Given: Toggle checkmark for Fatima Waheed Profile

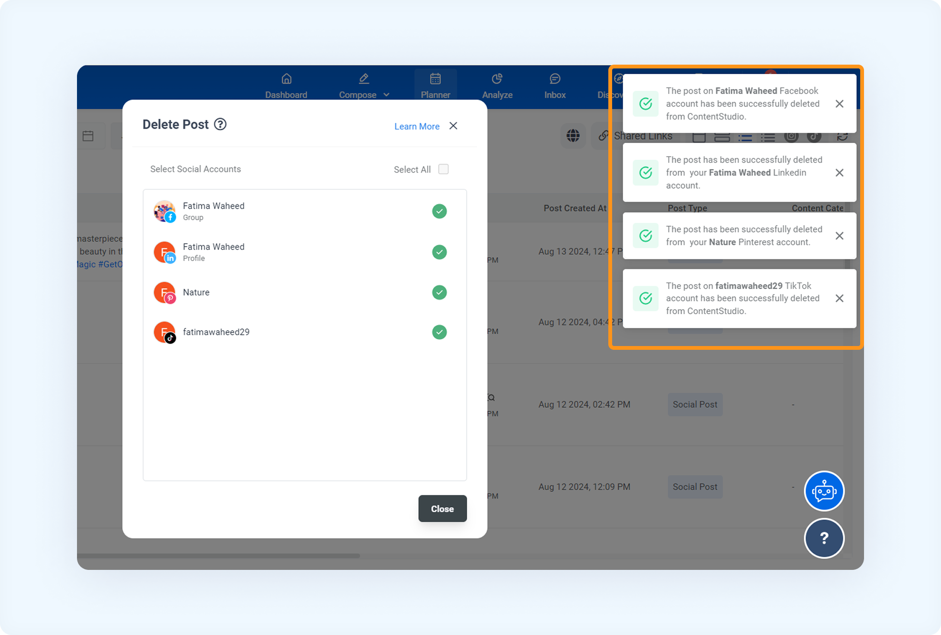Looking at the screenshot, I should (440, 252).
